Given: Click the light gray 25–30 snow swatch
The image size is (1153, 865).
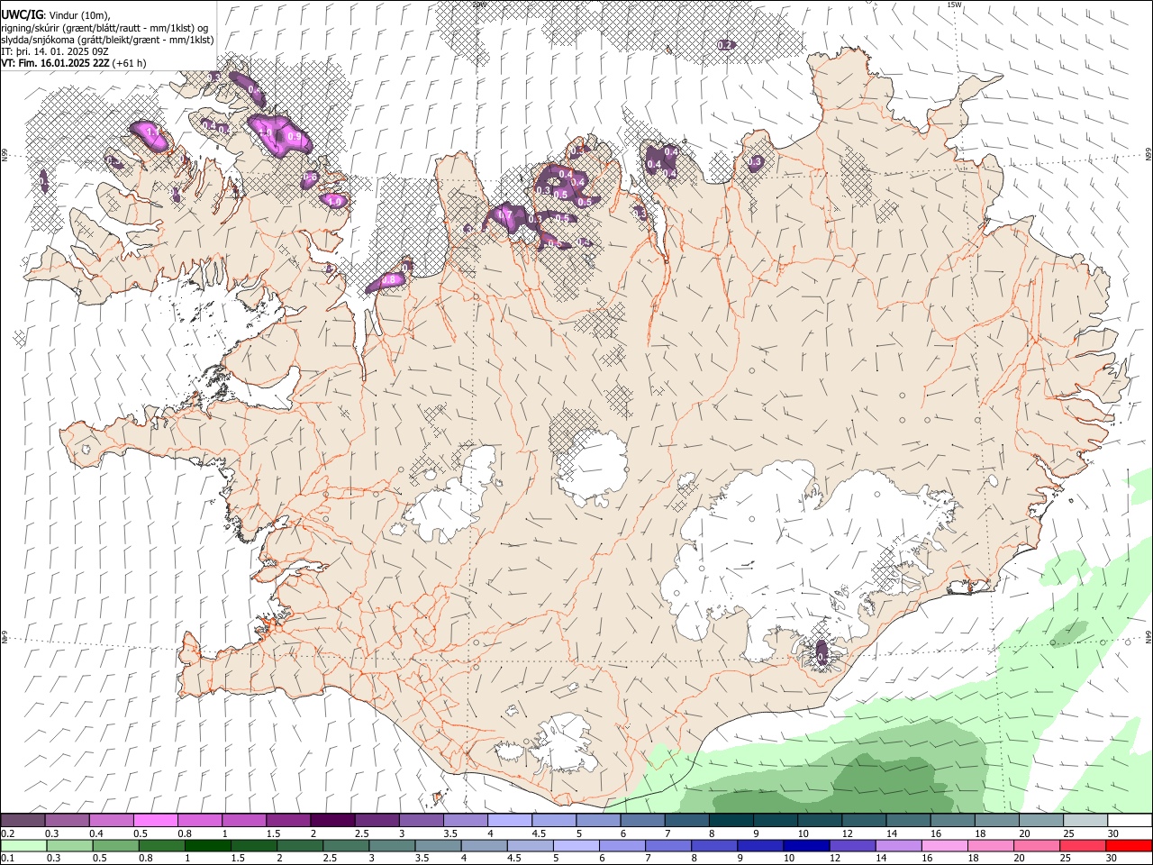Looking at the screenshot, I should click(1085, 820).
